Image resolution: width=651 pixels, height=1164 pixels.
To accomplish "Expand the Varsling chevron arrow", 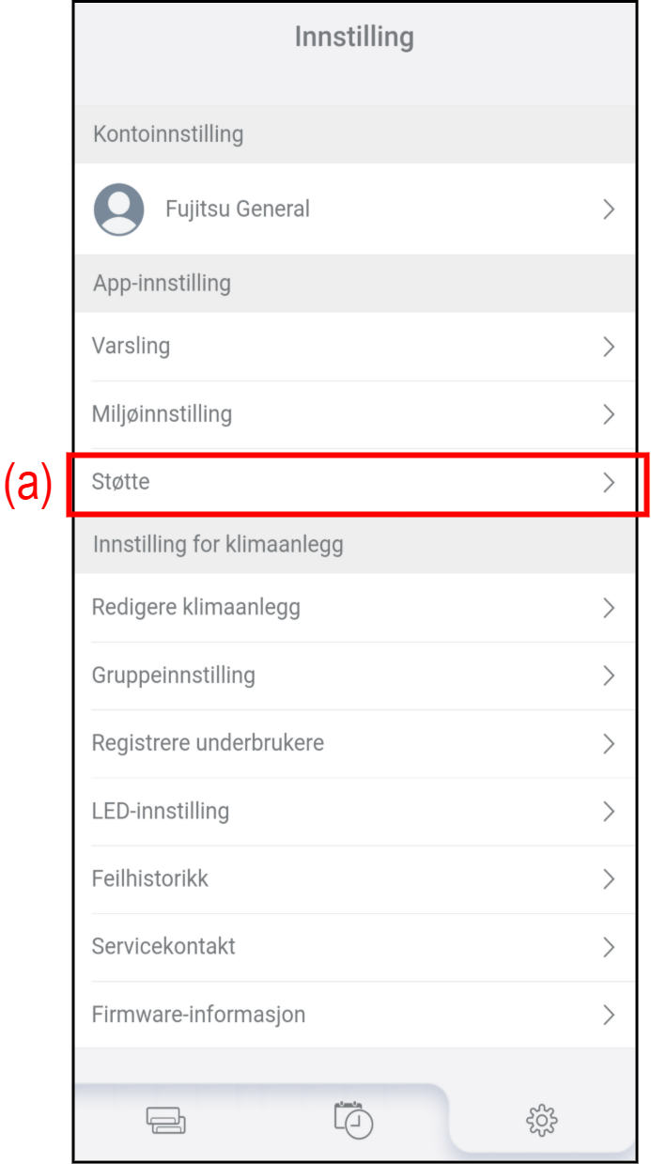I will tap(609, 347).
